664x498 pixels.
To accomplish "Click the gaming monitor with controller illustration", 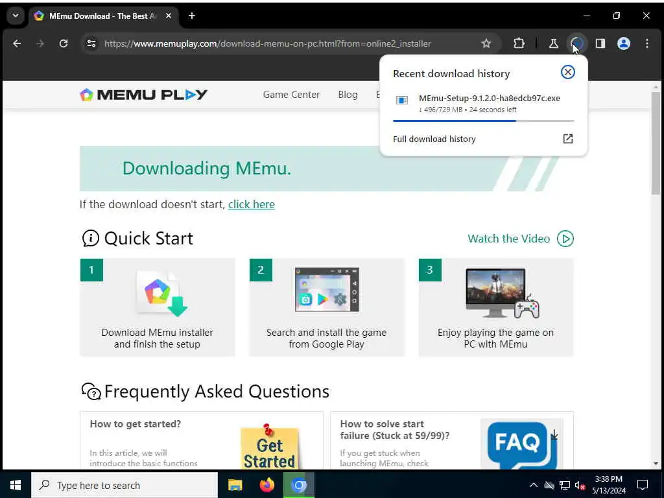I will coord(503,293).
